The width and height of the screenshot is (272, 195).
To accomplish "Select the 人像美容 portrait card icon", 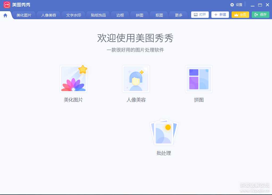I will pos(136,79).
